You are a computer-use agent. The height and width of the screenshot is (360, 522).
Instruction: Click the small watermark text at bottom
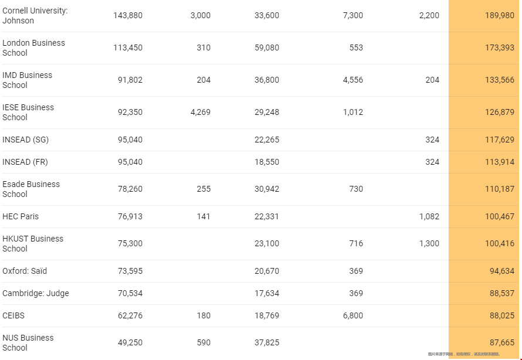click(x=465, y=354)
